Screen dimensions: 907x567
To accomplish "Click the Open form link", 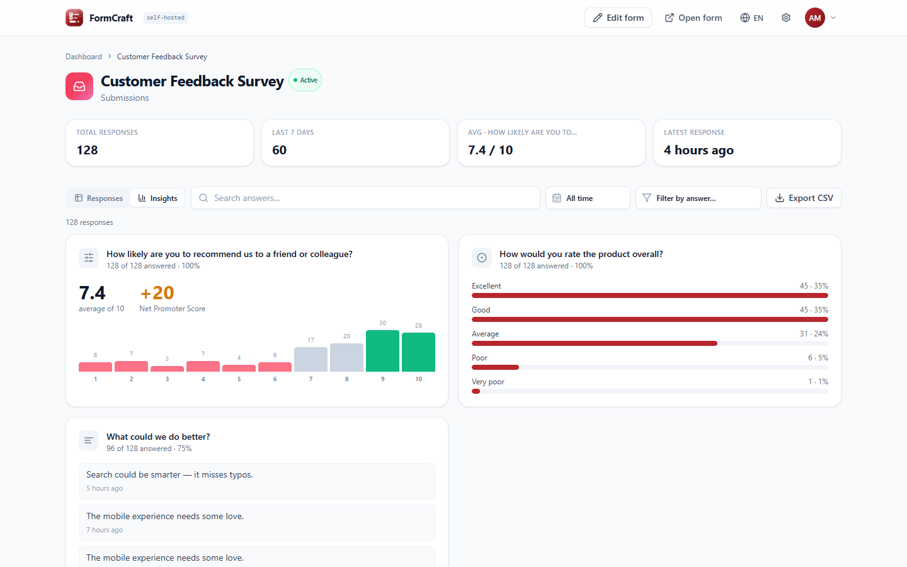I will point(693,18).
